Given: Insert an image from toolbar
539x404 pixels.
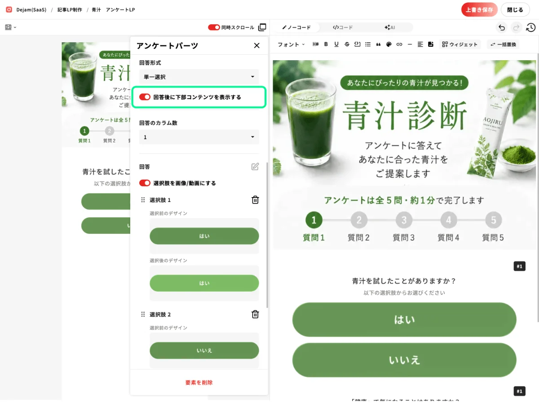Looking at the screenshot, I should (431, 44).
